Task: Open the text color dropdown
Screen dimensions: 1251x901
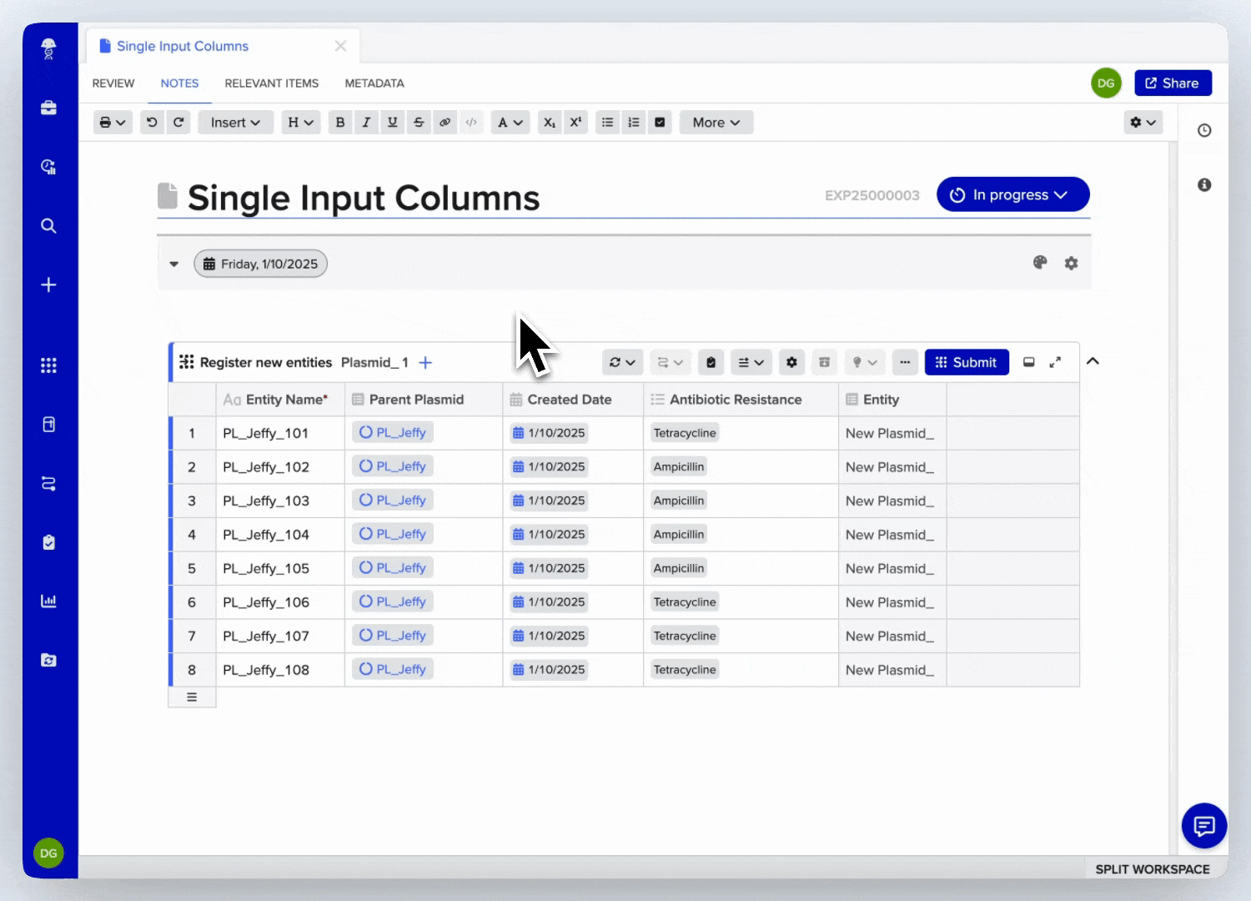Action: tap(510, 123)
